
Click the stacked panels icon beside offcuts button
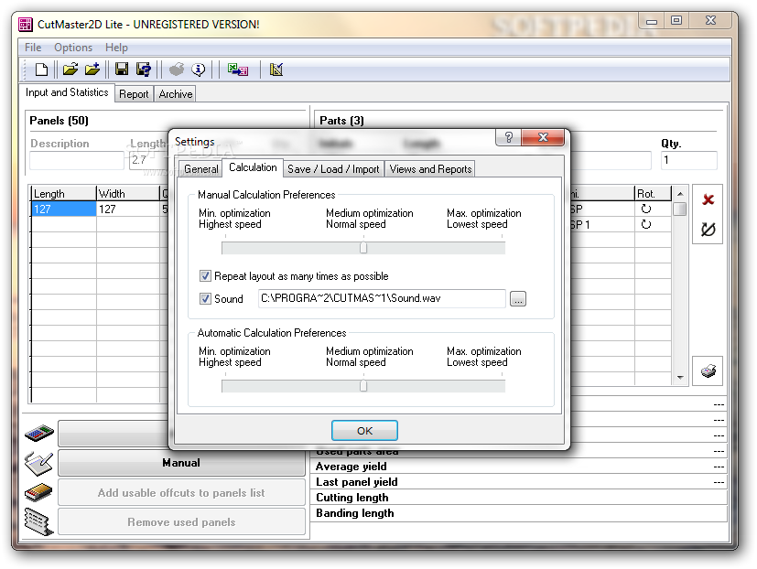tap(38, 492)
